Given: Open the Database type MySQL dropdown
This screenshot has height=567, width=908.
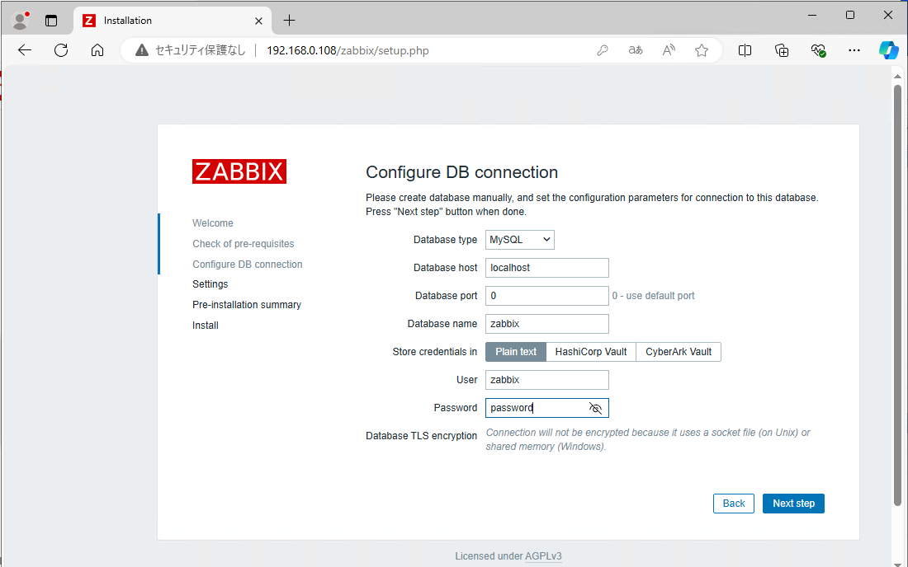Looking at the screenshot, I should coord(519,239).
